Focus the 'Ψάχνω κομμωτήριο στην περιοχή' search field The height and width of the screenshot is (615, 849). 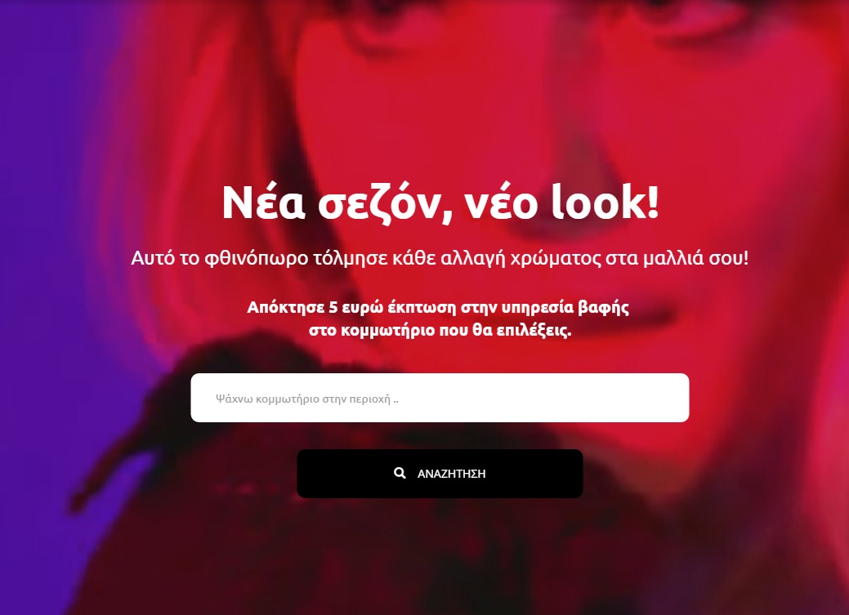[440, 398]
